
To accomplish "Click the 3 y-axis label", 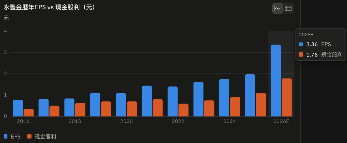I will (x=5, y=52).
